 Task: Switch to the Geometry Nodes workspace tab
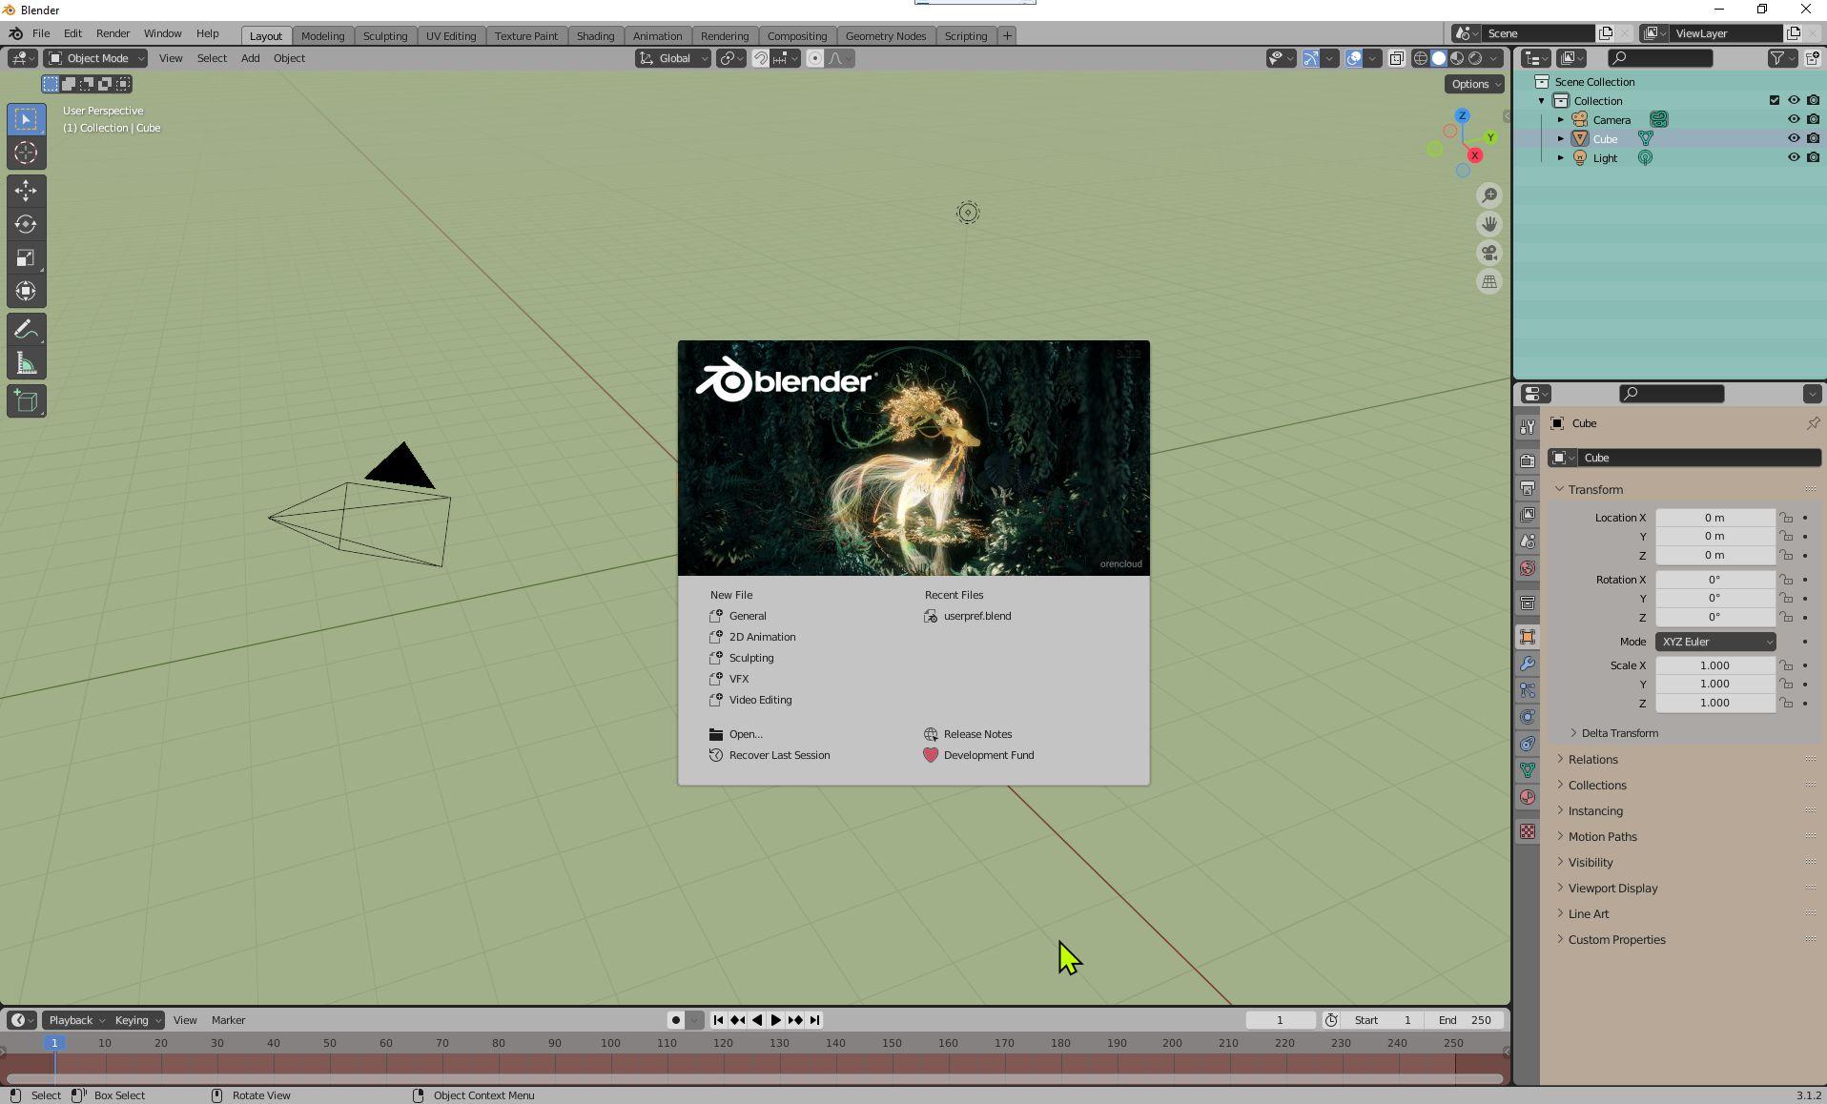coord(885,36)
